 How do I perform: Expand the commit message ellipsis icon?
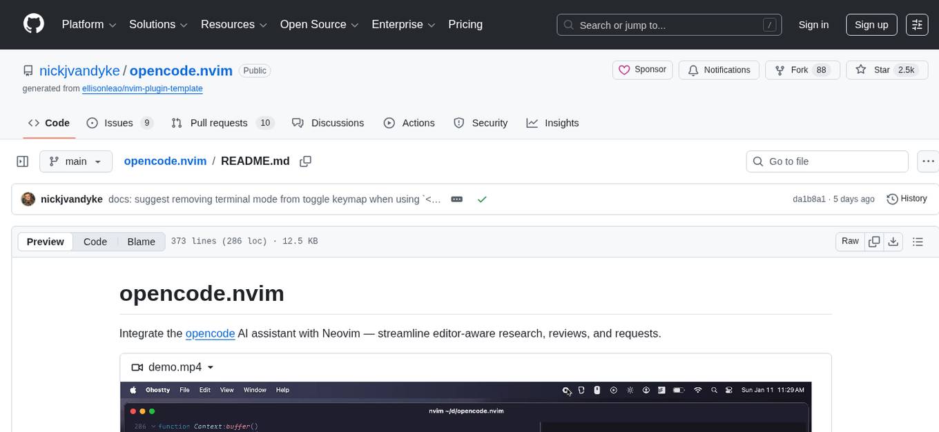(456, 199)
